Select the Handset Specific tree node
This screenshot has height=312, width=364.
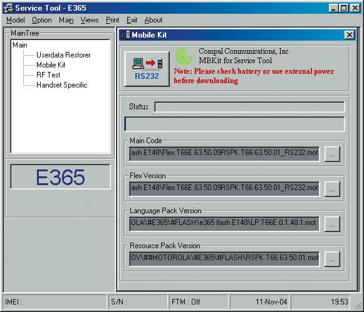(62, 85)
